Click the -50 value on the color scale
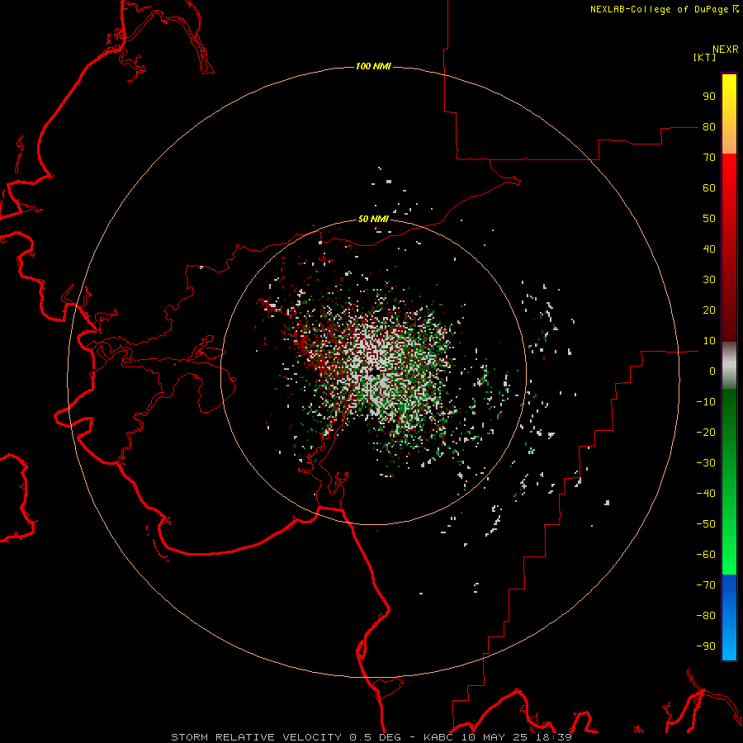The width and height of the screenshot is (743, 743). coord(706,524)
